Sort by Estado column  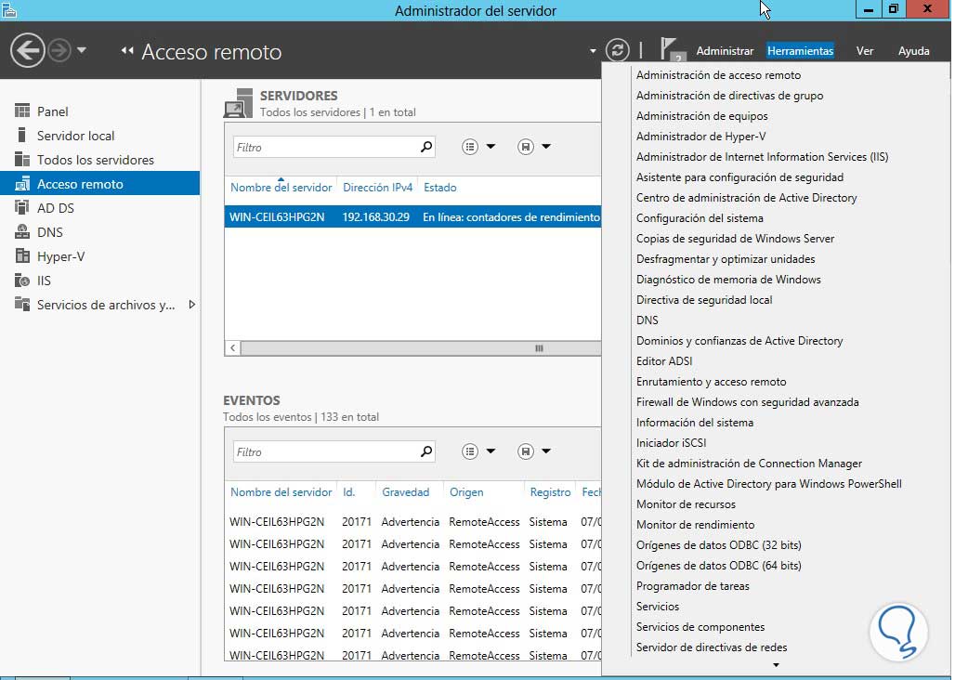click(439, 188)
